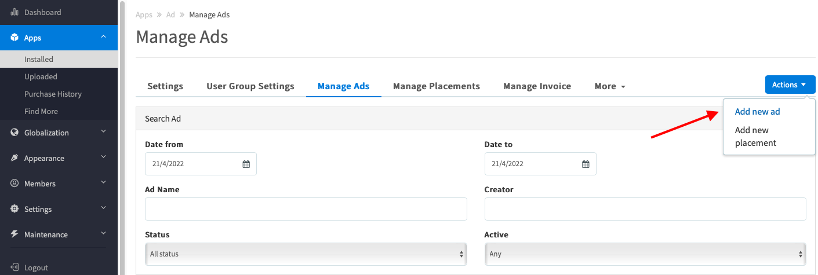Image resolution: width=818 pixels, height=275 pixels.
Task: Switch to the User Group Settings tab
Action: 250,86
